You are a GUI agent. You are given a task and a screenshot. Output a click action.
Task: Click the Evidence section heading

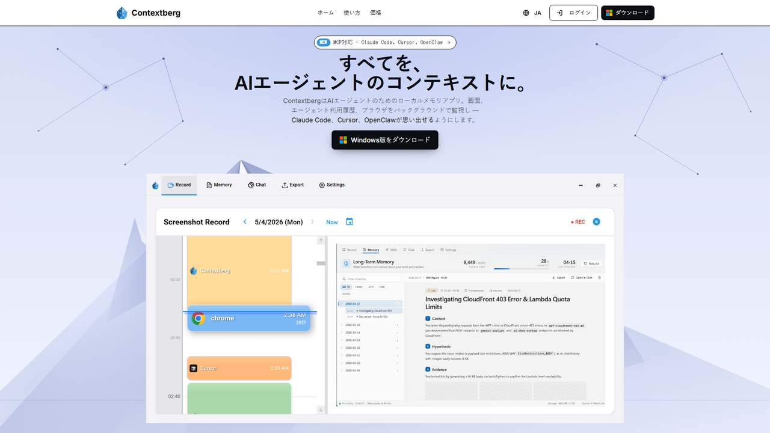click(x=437, y=369)
